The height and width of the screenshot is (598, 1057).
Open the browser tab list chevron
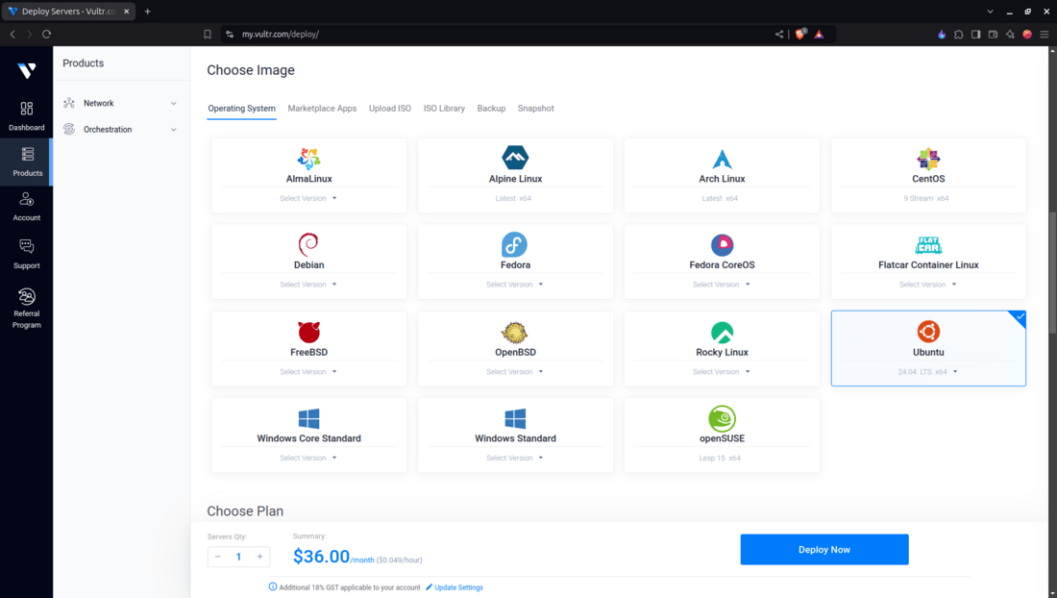pyautogui.click(x=991, y=12)
